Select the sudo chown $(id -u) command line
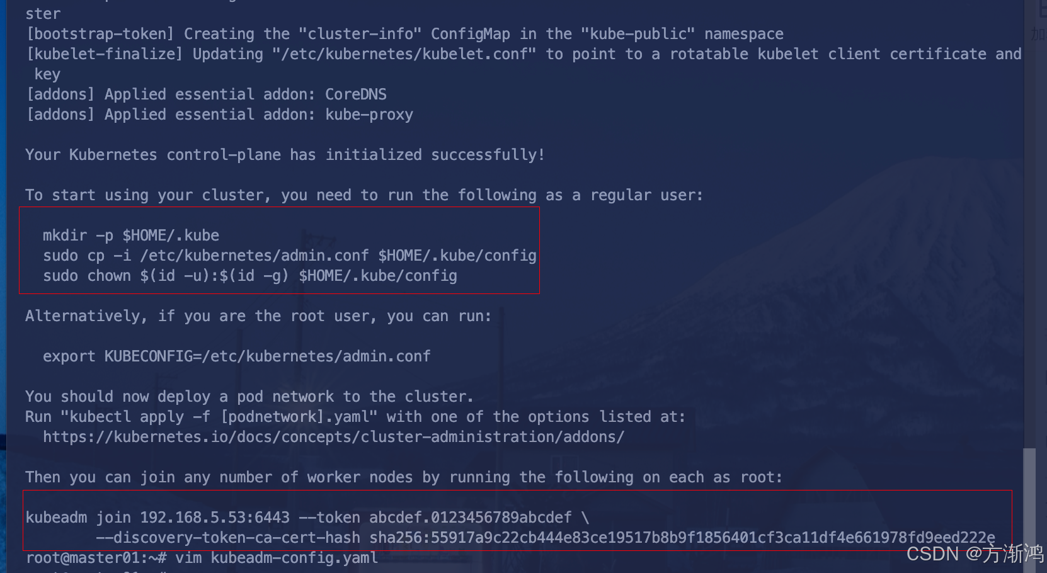1047x573 pixels. pyautogui.click(x=250, y=276)
